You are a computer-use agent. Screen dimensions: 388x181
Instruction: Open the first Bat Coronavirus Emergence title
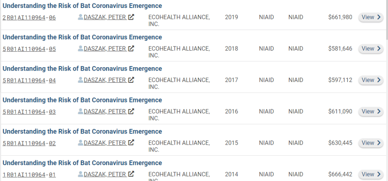[x=82, y=6]
